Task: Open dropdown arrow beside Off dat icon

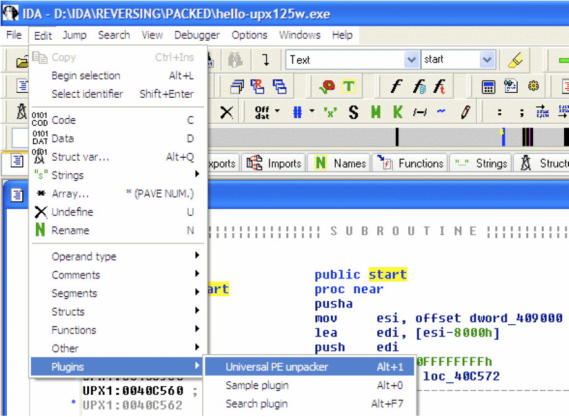Action: (278, 111)
